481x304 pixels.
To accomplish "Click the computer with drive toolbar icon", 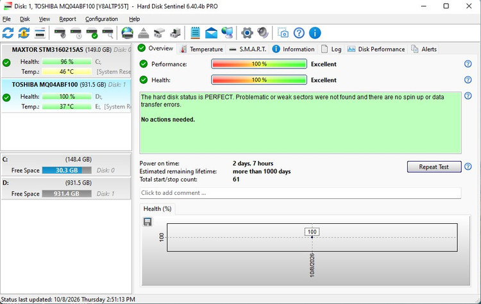I will point(175,33).
